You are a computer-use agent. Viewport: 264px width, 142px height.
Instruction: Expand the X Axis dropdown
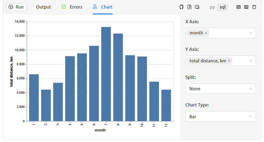(250, 33)
